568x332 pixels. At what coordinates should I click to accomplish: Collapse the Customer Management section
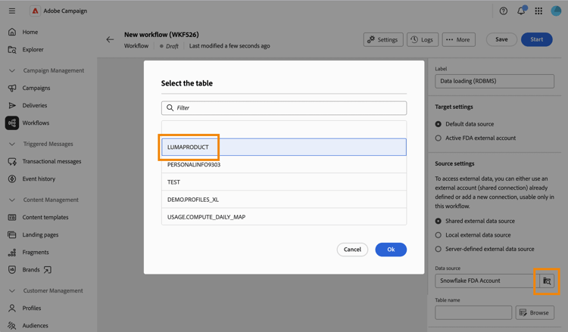12,290
